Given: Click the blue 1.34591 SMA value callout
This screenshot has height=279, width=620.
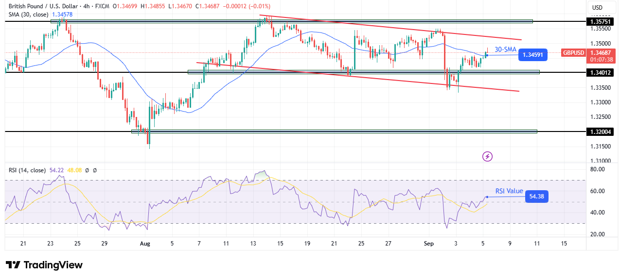Looking at the screenshot, I should [x=532, y=55].
